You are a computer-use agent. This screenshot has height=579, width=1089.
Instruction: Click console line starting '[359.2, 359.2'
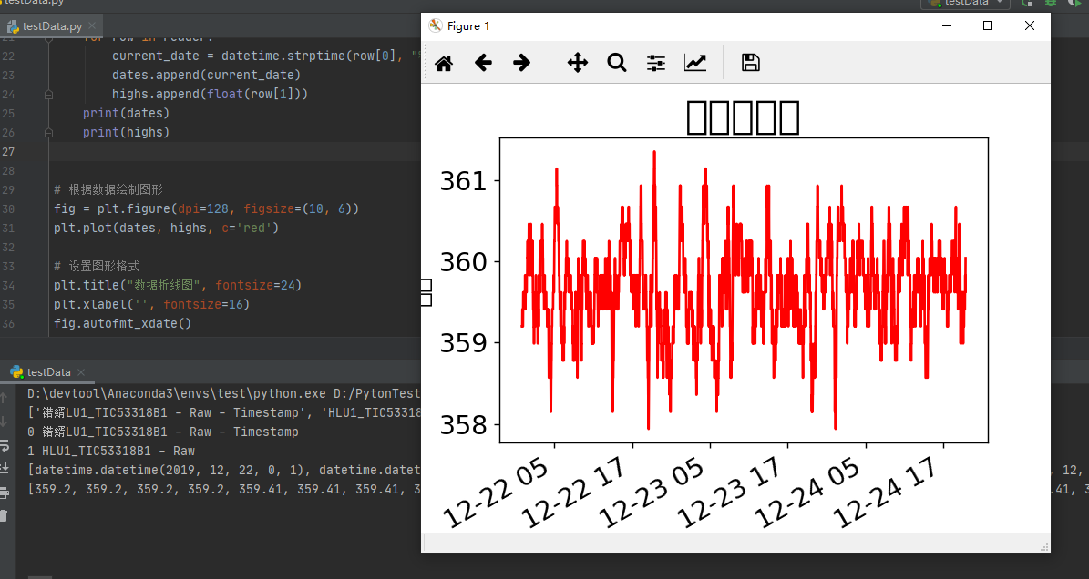pyautogui.click(x=223, y=489)
